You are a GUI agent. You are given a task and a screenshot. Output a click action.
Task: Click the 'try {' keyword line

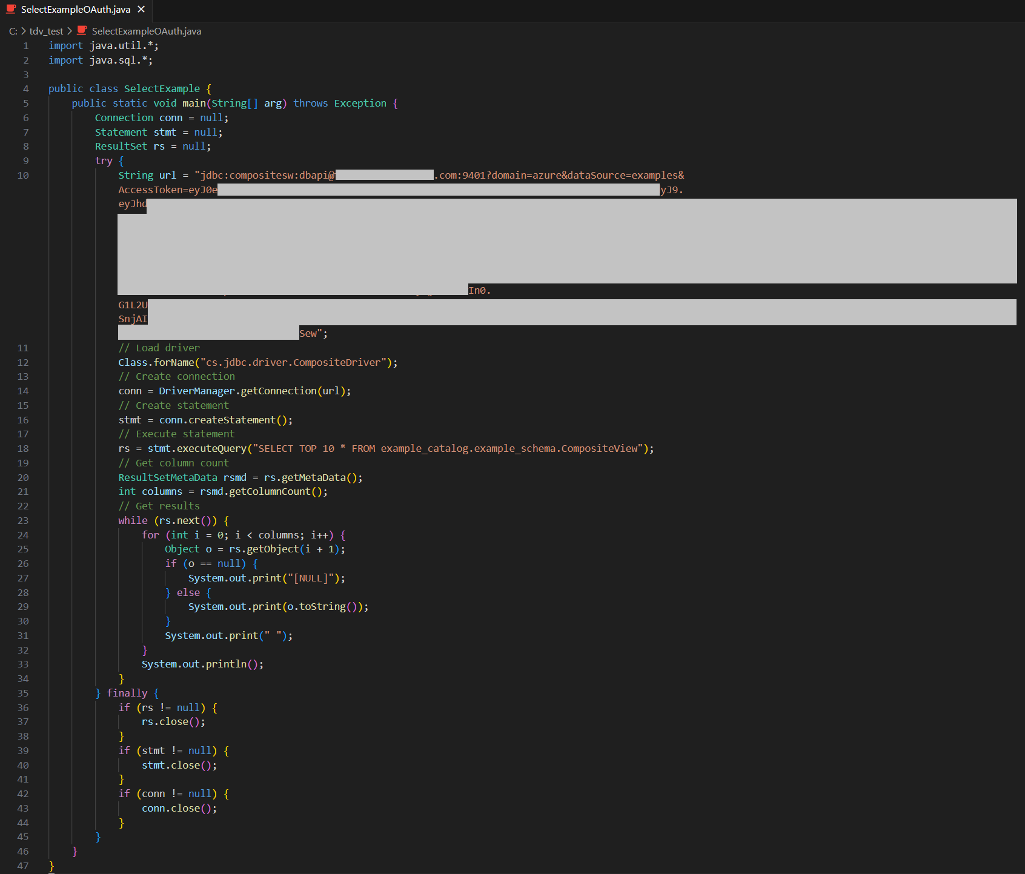tap(110, 161)
